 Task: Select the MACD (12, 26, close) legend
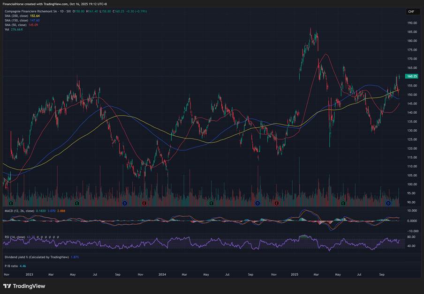(x=20, y=212)
